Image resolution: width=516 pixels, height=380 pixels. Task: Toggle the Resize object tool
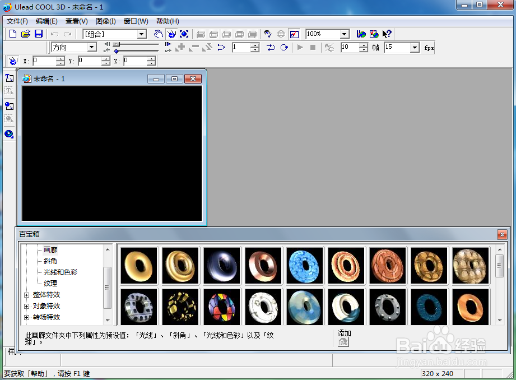click(184, 34)
